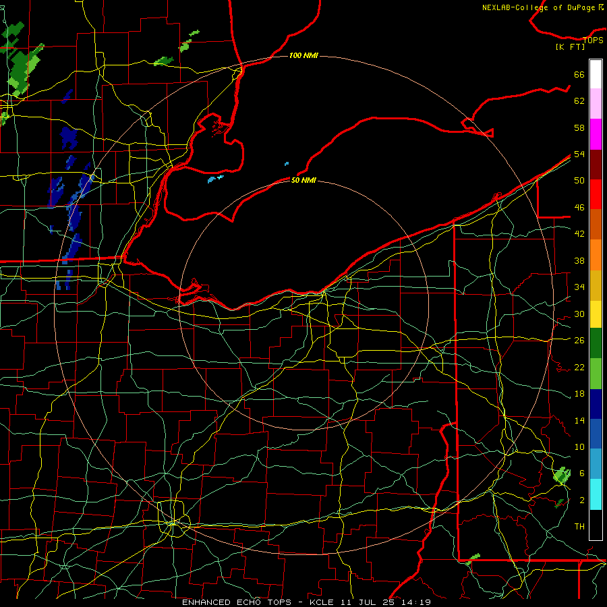Click the green echo near bottom-right legend edge
Image resolution: width=607 pixels, height=607 pixels.
(562, 475)
